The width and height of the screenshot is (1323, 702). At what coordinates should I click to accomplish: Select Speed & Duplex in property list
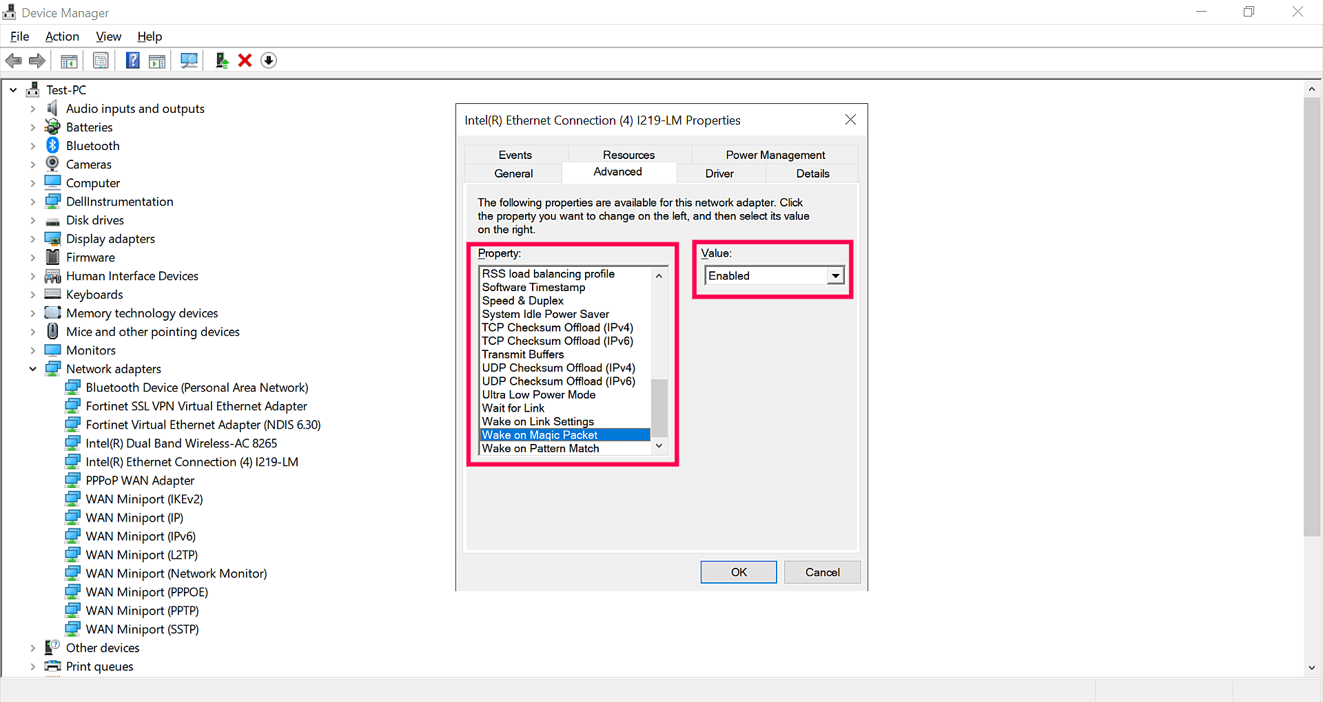(x=522, y=301)
